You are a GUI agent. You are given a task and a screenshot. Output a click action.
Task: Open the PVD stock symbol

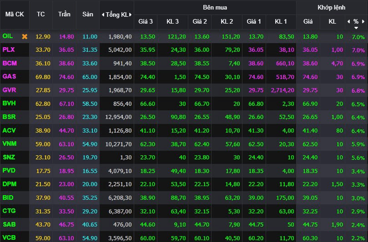(x=9, y=170)
